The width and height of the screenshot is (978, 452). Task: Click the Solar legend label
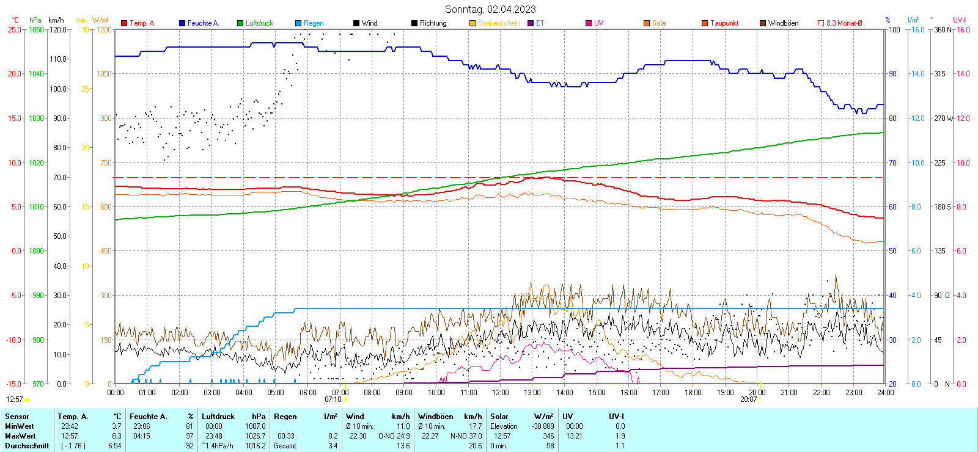click(660, 23)
